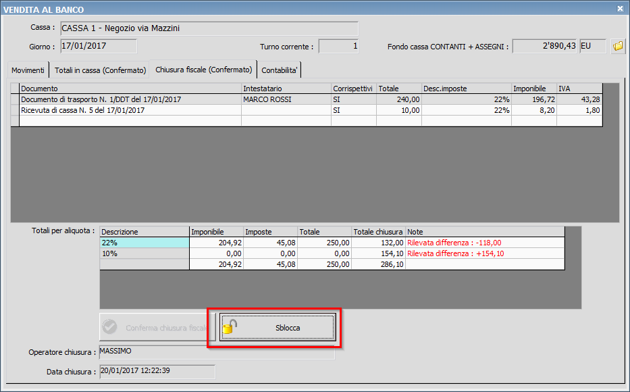Image resolution: width=630 pixels, height=392 pixels.
Task: Click the 240,00 total cell
Action: tap(399, 99)
